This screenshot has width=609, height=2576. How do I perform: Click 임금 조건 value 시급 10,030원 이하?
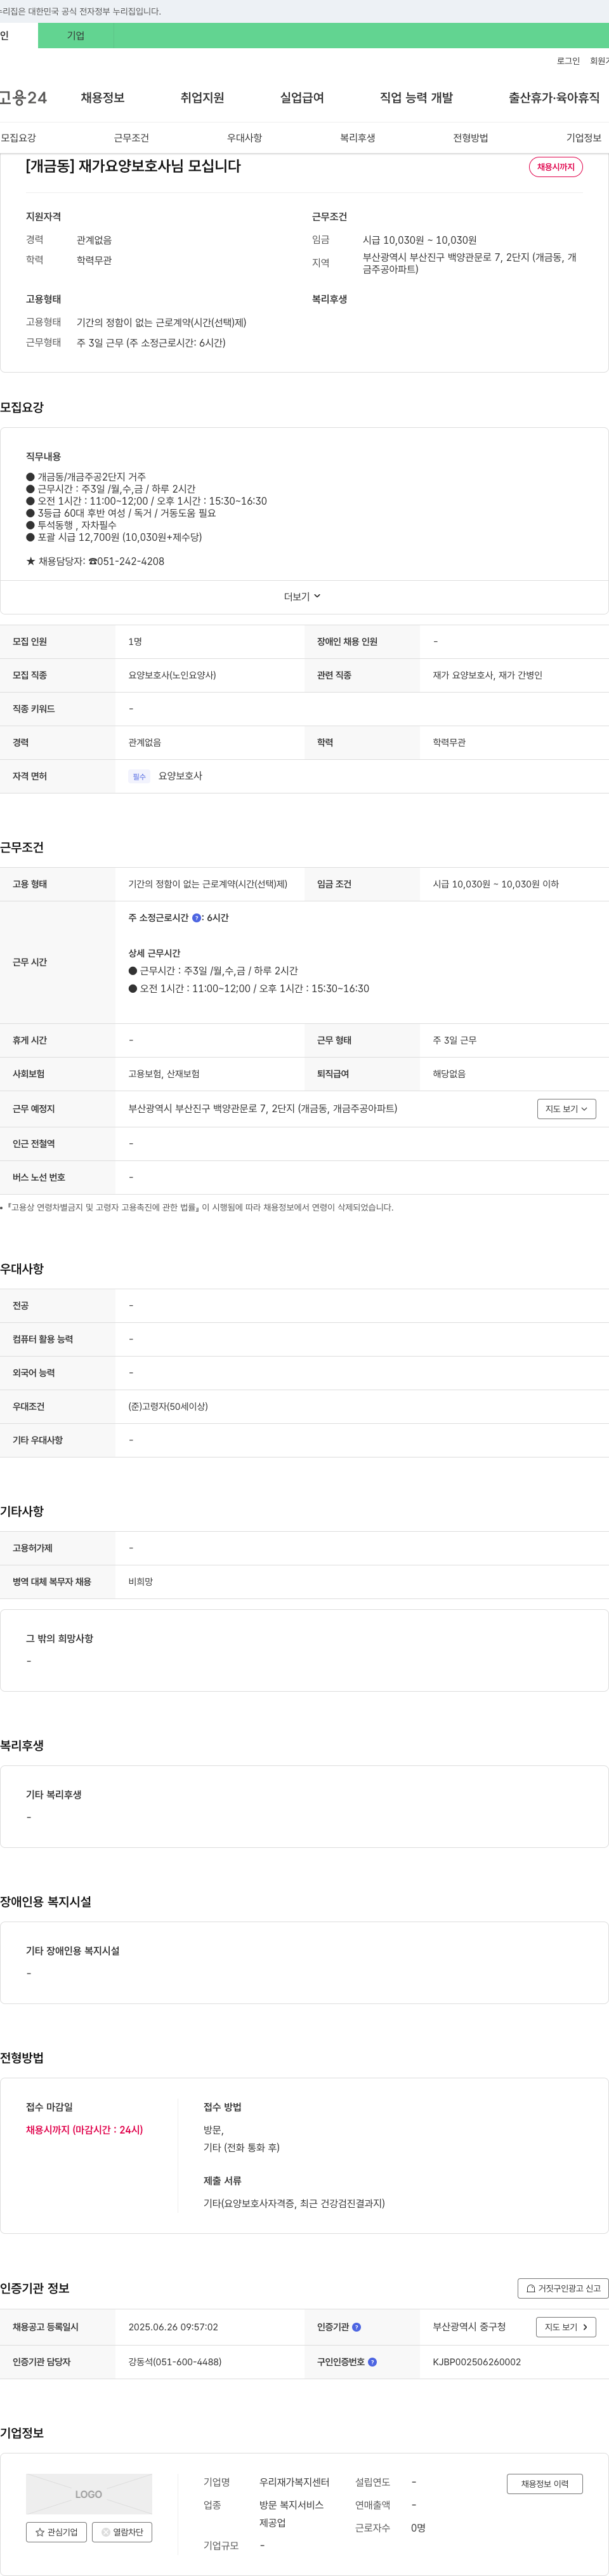coord(496,885)
